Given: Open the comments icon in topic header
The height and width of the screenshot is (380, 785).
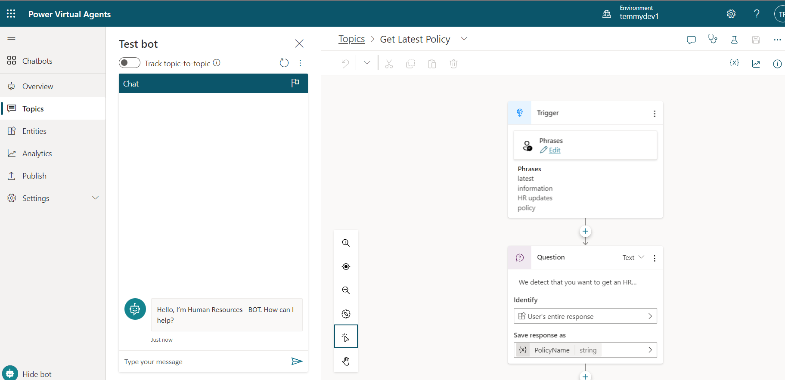Looking at the screenshot, I should pyautogui.click(x=691, y=40).
